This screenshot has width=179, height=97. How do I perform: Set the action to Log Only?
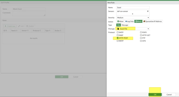click(129, 21)
